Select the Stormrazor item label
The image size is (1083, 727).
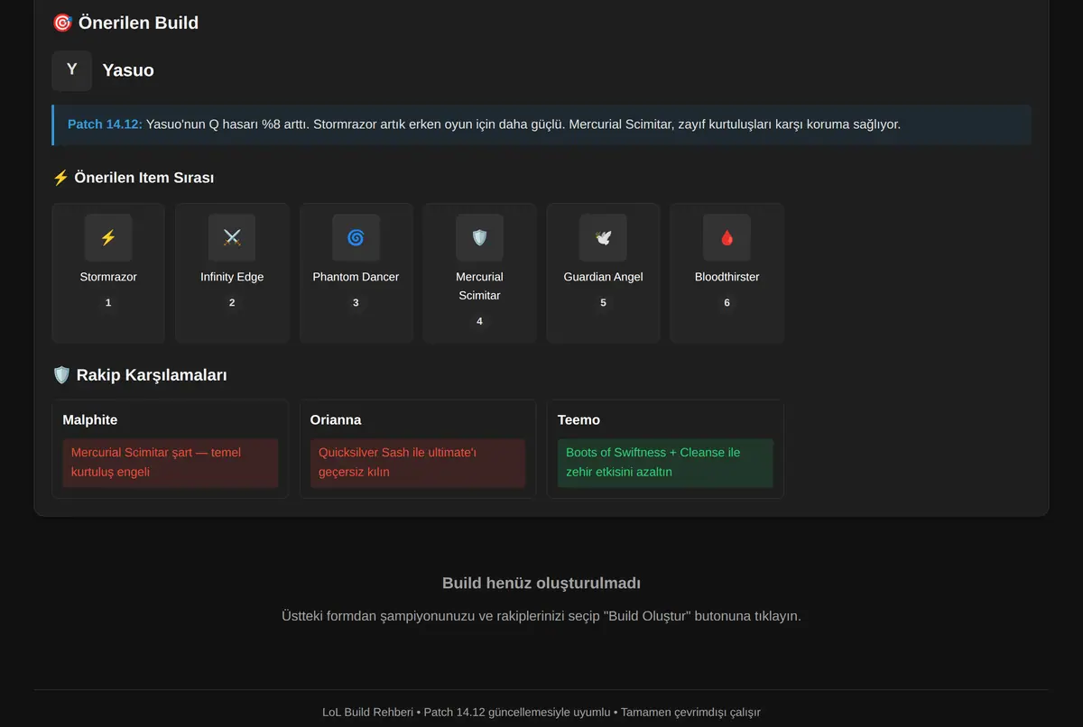point(108,277)
